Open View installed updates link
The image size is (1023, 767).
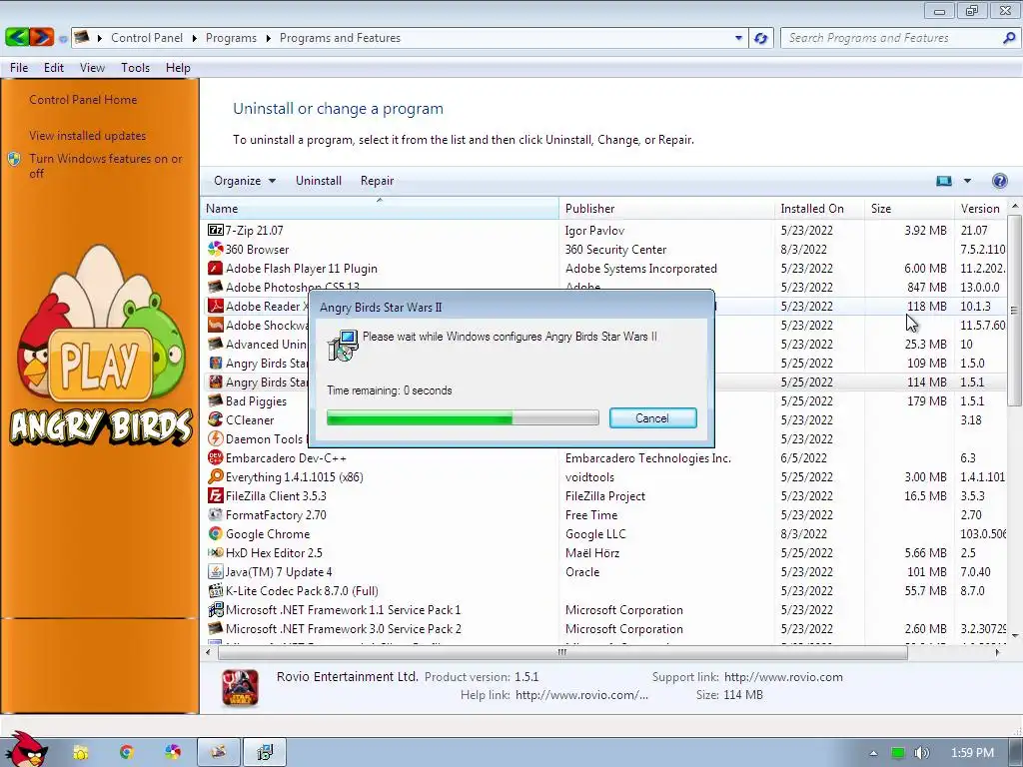point(88,136)
